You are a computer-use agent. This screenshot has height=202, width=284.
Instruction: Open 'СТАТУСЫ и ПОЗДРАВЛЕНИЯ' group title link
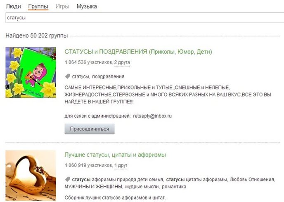click(138, 52)
